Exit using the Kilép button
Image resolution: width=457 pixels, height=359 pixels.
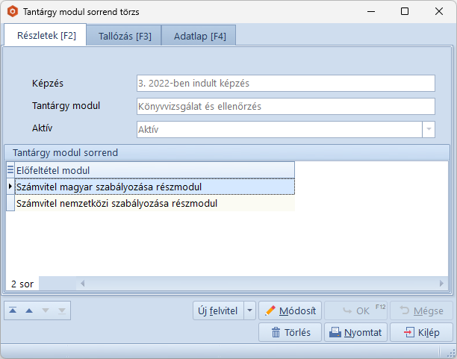421,332
